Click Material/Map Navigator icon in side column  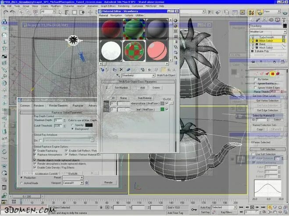(x=176, y=63)
